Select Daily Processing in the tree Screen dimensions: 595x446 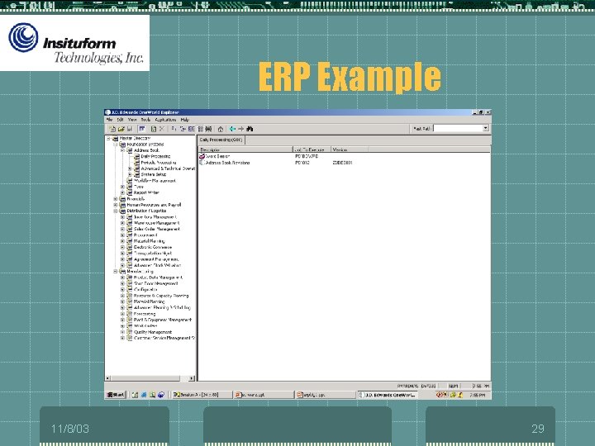click(x=155, y=156)
